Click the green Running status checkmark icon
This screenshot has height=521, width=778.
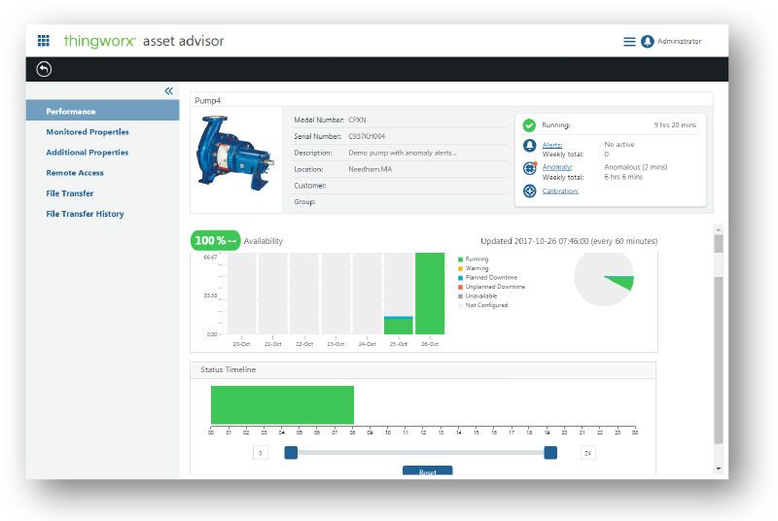pyautogui.click(x=529, y=125)
